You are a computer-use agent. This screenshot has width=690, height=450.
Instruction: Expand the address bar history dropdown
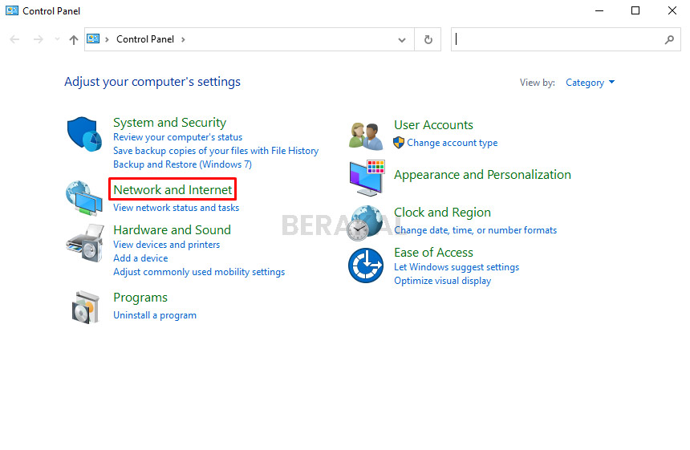click(x=401, y=39)
